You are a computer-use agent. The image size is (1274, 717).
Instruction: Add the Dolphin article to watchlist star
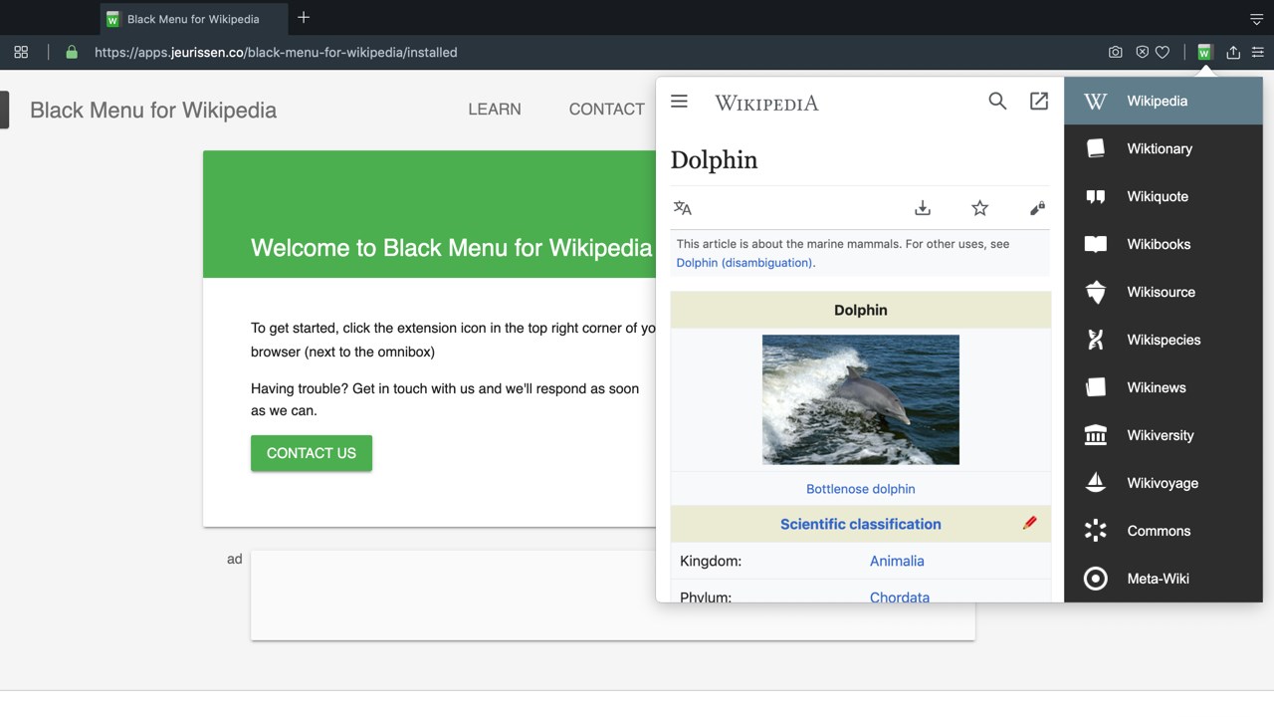[980, 208]
